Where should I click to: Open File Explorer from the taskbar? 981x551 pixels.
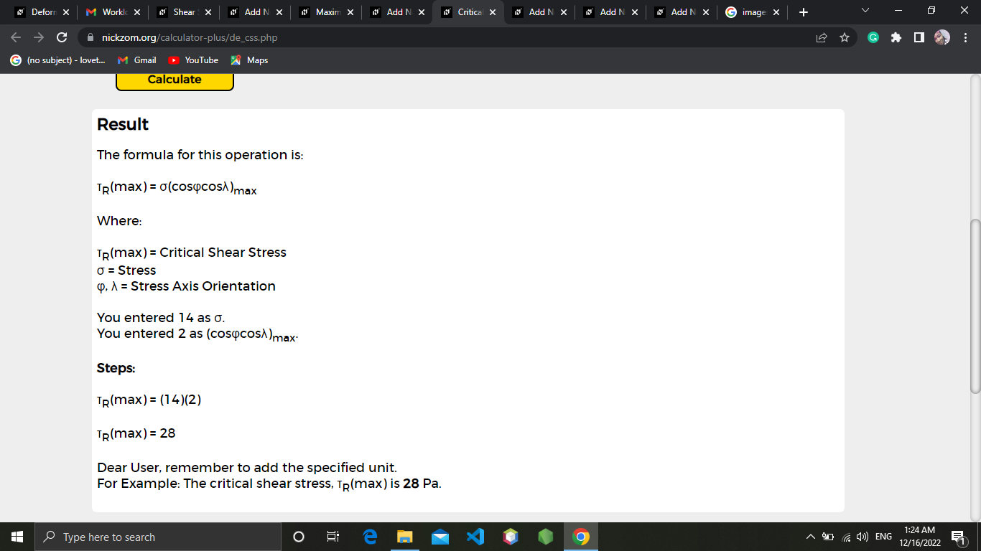click(405, 537)
